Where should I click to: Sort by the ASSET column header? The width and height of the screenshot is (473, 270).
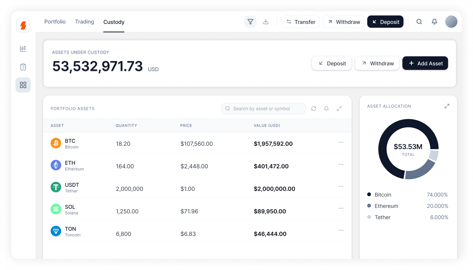pos(57,126)
